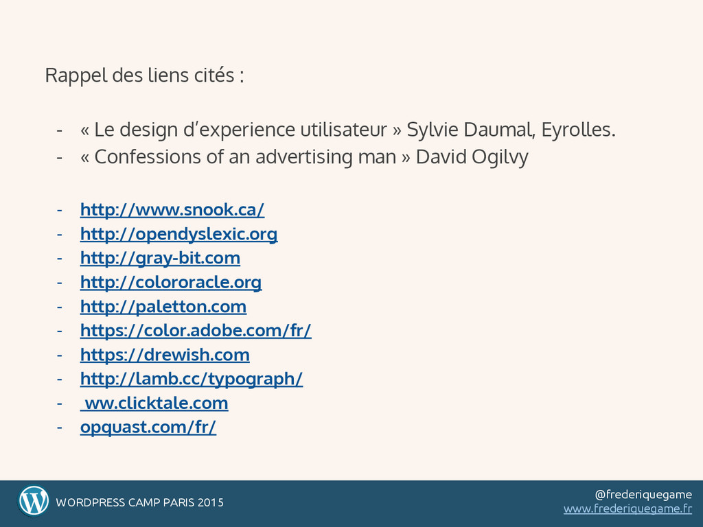
Task: Follow the http://paletton.com link
Action: pyautogui.click(x=163, y=307)
